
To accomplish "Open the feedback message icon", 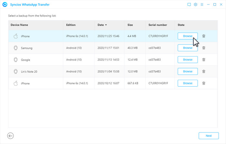I will click(189, 5).
